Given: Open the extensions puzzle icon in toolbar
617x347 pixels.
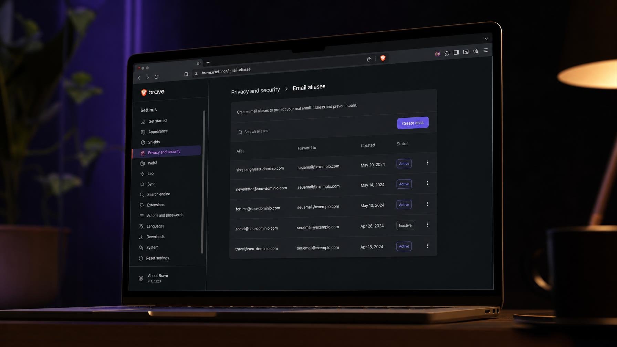Looking at the screenshot, I should [447, 53].
